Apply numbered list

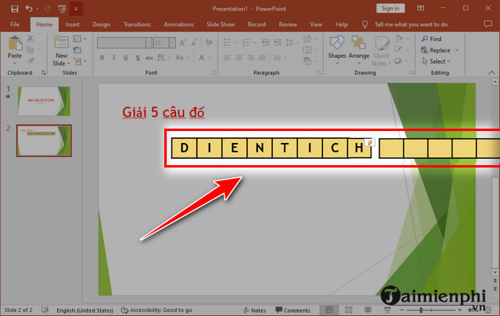pyautogui.click(x=246, y=42)
